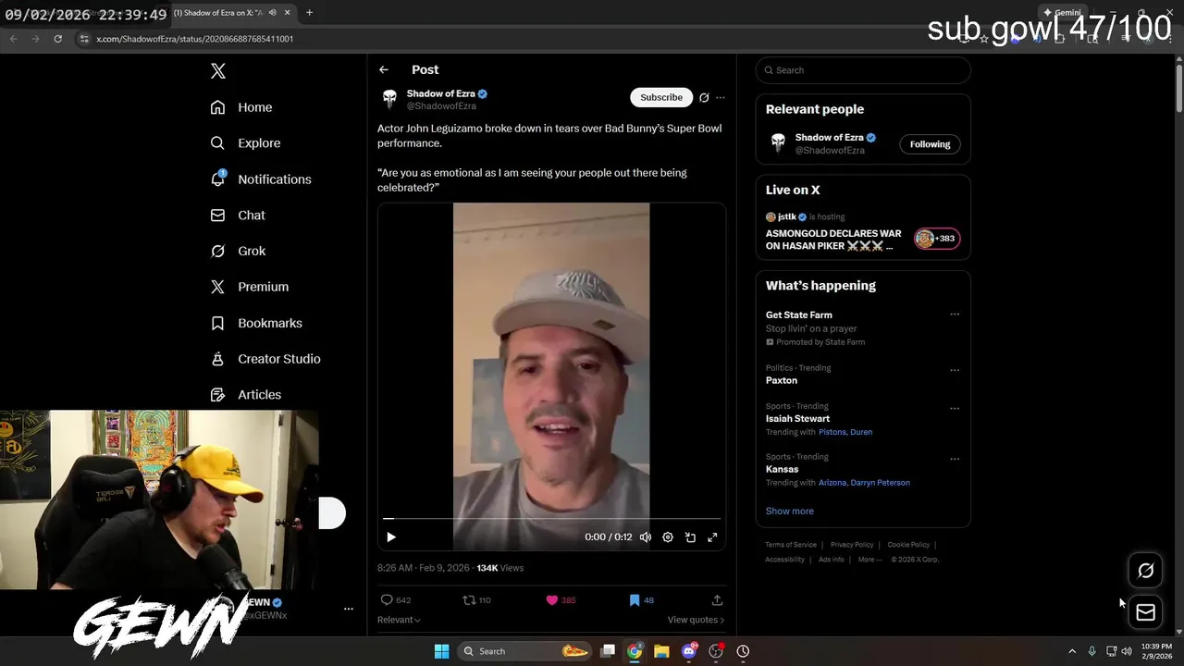The image size is (1184, 666).
Task: Open Articles in the sidebar
Action: [246, 395]
